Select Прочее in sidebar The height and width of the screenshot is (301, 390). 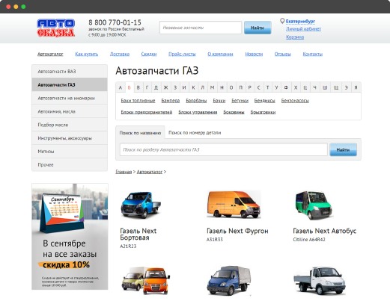tap(70, 165)
